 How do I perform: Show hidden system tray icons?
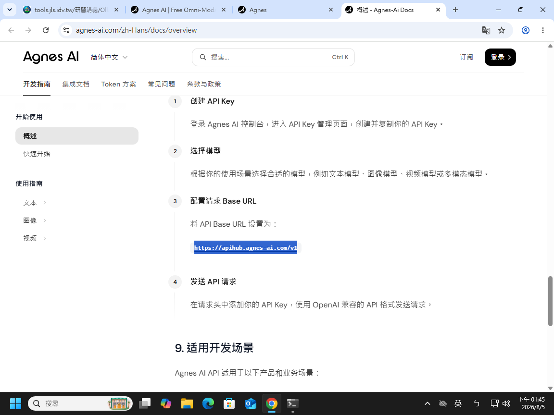(x=428, y=403)
